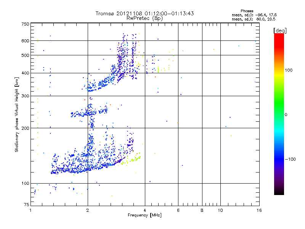This screenshot has width=305, height=229.
Task: Click the x-axis tick label '6'
Action: coord(178,210)
